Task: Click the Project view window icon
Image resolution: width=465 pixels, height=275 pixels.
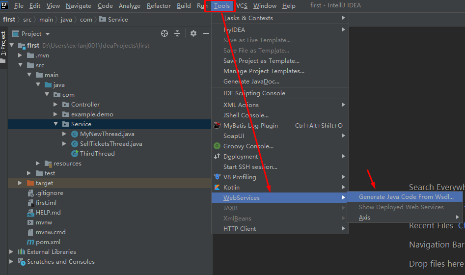Action: (16, 34)
